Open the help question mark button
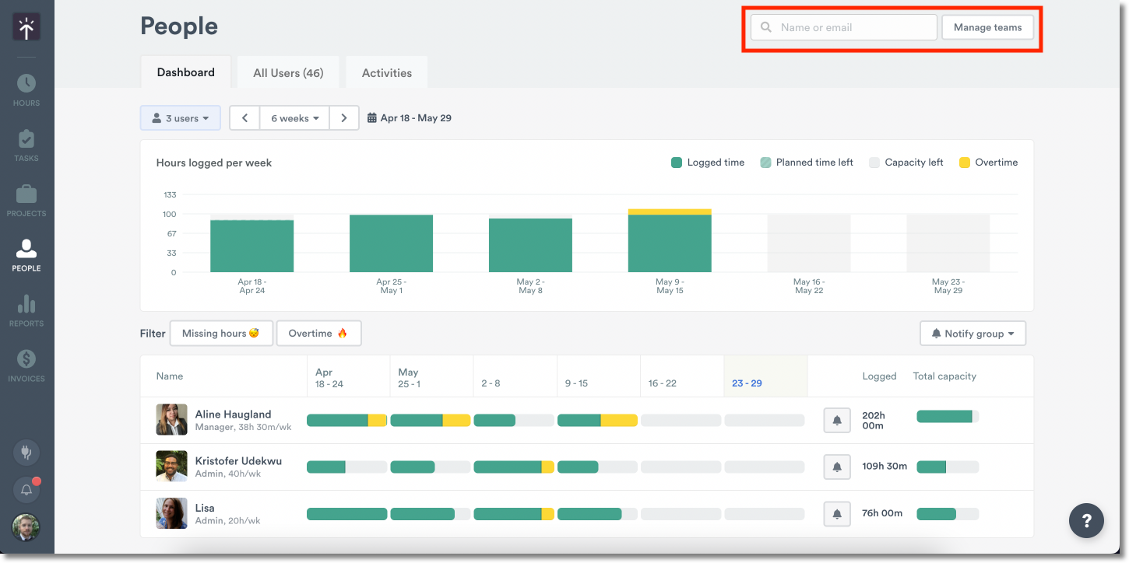Viewport: 1129px width, 563px height. (1086, 520)
